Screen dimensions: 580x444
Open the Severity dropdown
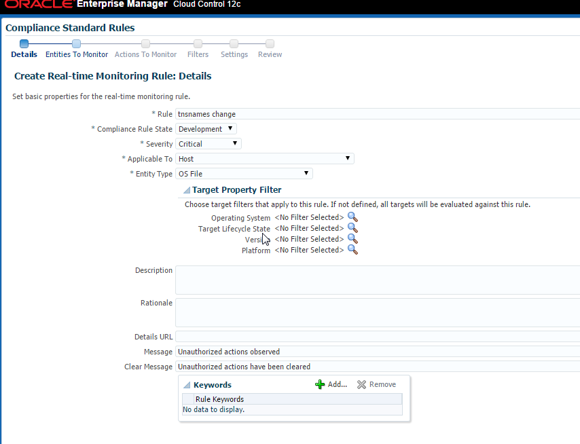tap(209, 144)
